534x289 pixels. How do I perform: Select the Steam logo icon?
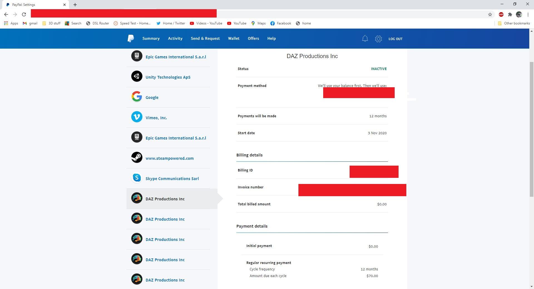tap(137, 157)
